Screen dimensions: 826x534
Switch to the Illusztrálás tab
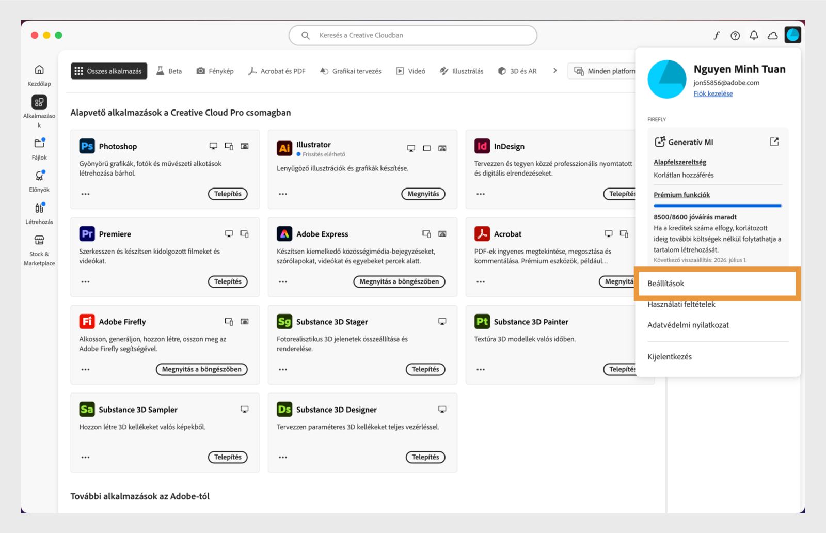click(x=462, y=71)
